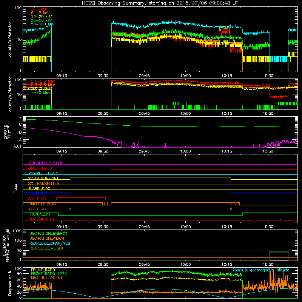
Task: Click '10:15' tick under the MeV count-rate panel
Action: coord(227,114)
